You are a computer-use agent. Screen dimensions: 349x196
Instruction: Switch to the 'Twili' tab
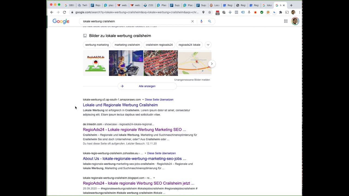82,5
